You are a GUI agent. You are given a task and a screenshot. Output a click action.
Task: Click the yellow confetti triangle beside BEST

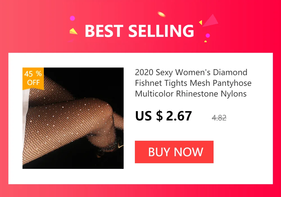[x=73, y=31]
